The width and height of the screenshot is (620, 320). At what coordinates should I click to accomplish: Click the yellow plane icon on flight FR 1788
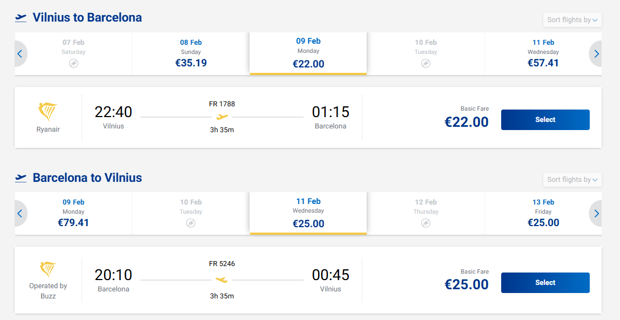click(x=222, y=117)
